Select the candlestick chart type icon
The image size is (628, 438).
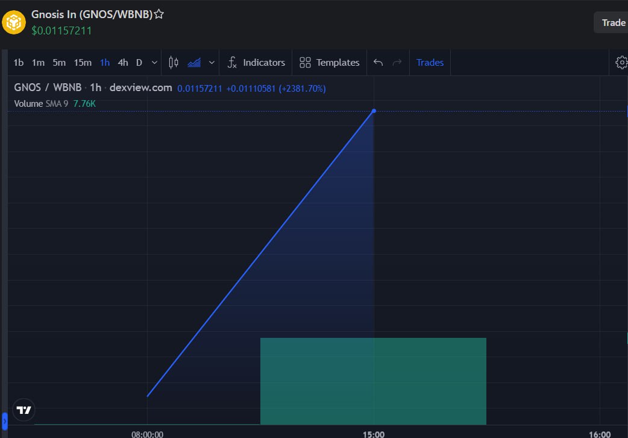pyautogui.click(x=174, y=63)
